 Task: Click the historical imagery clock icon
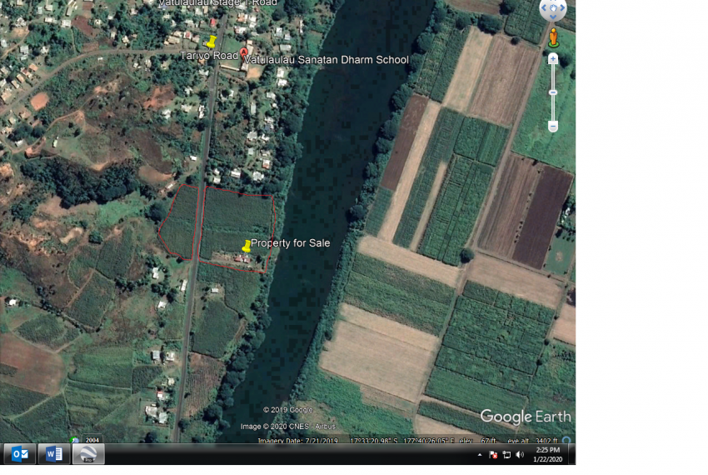tap(74, 440)
